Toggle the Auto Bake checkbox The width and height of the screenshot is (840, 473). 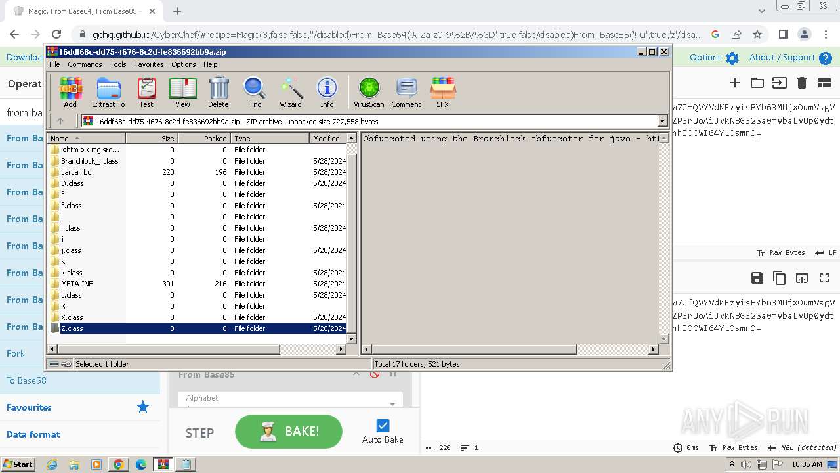[383, 425]
